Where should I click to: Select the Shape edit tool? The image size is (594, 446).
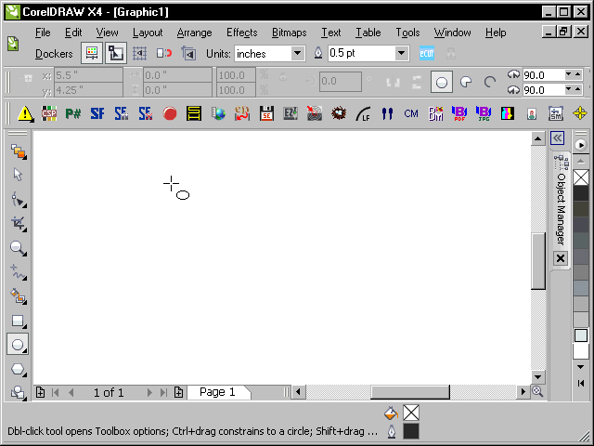(17, 199)
